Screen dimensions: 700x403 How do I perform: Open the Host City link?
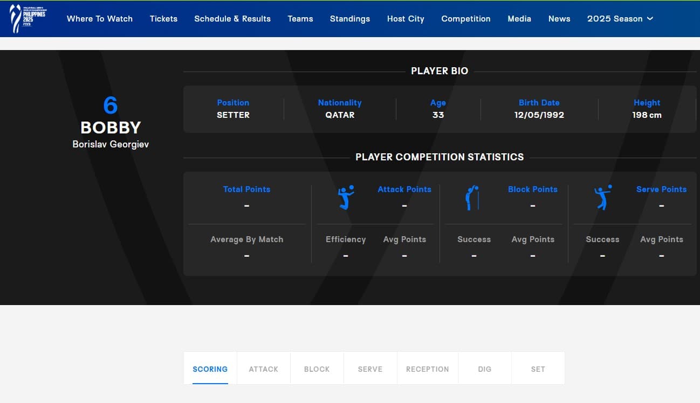pos(406,18)
